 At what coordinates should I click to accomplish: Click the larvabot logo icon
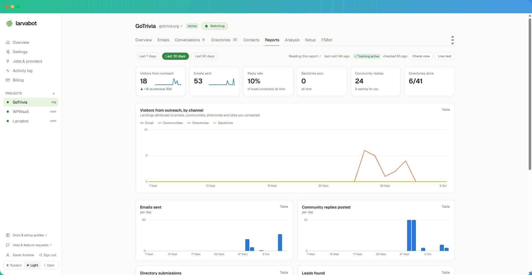point(9,23)
